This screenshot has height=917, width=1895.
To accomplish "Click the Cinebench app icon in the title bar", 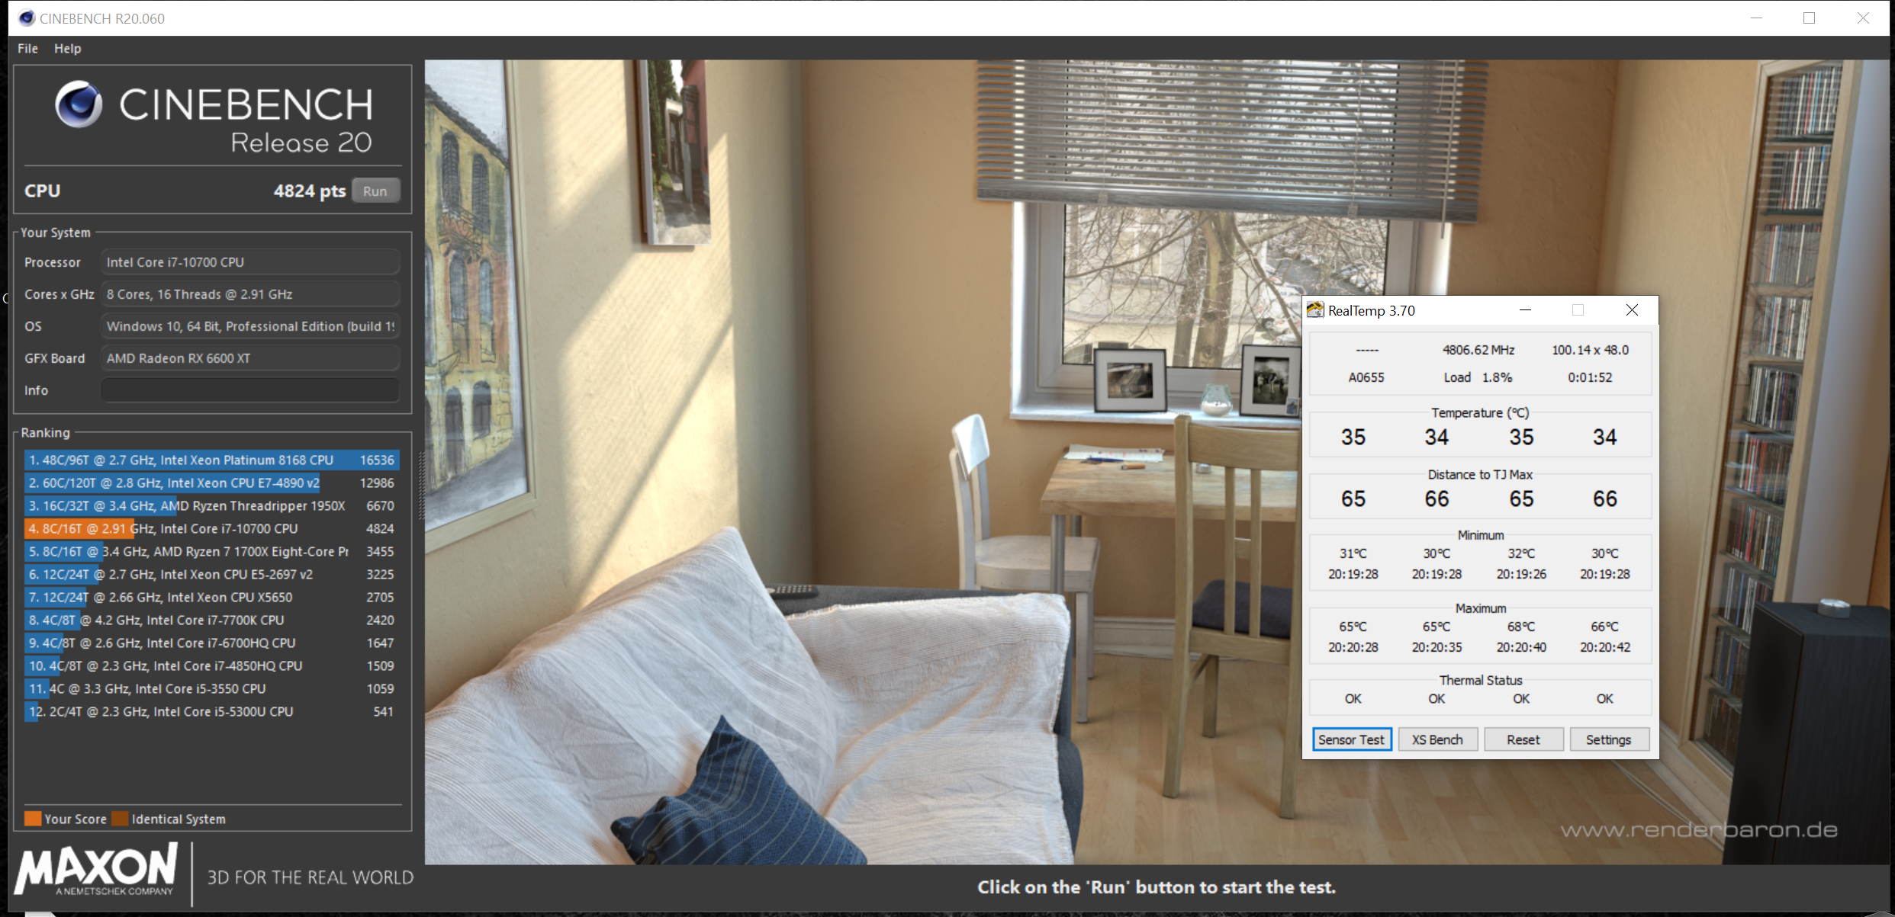I will pos(27,18).
